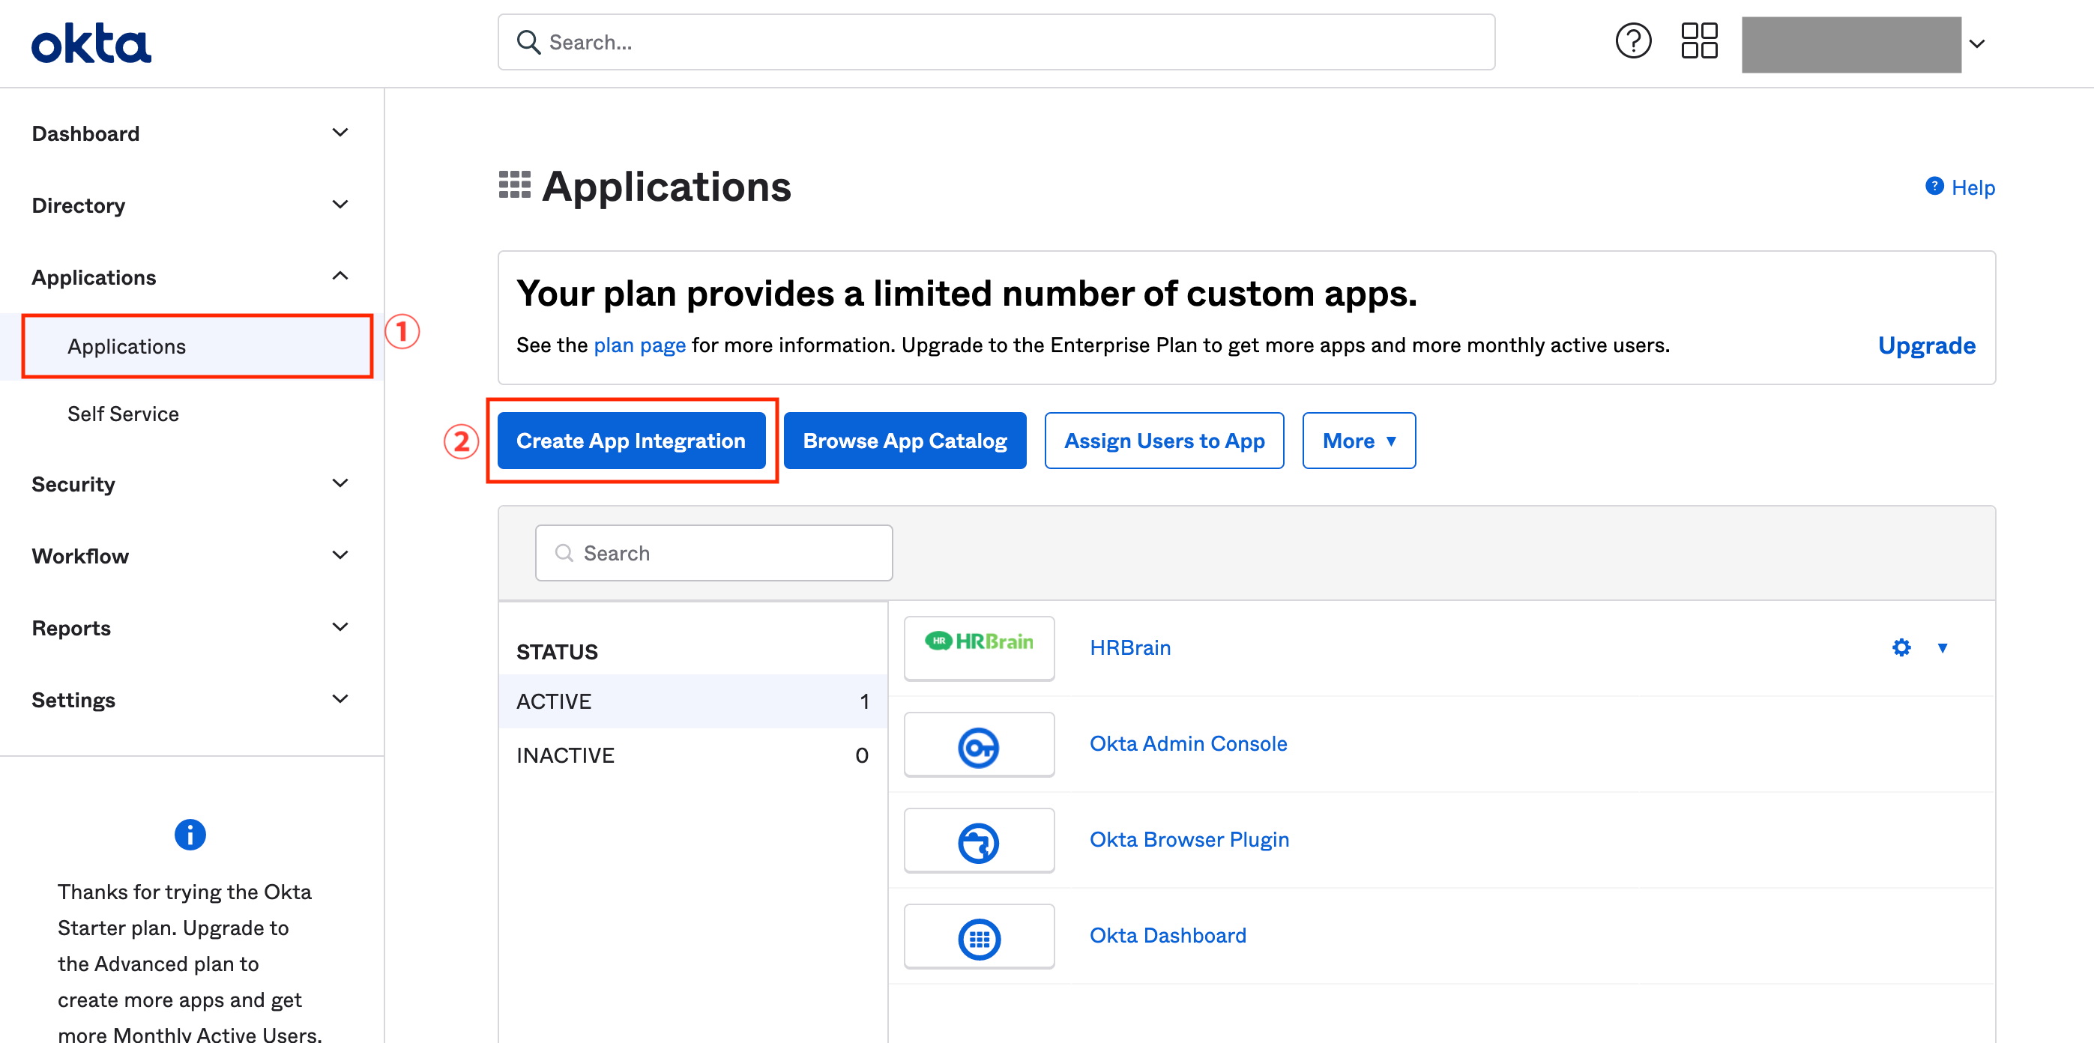Expand the Reports sidebar section
The height and width of the screenshot is (1043, 2094).
coord(340,627)
